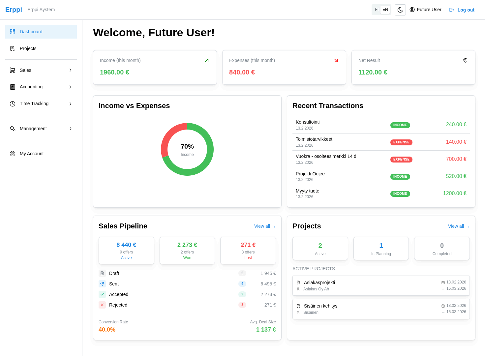Click the project icon beside Sisäinen kehitys
The height and width of the screenshot is (356, 485).
(298, 306)
